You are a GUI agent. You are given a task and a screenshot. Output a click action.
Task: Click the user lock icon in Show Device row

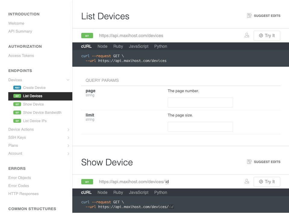click(247, 181)
